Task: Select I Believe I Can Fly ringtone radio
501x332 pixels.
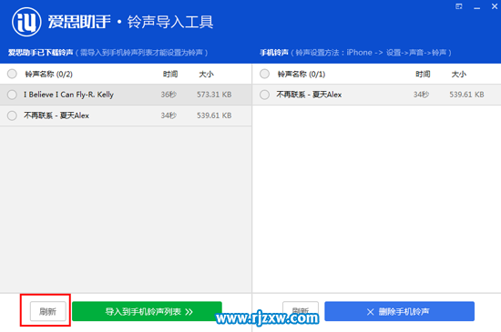Action: pyautogui.click(x=12, y=95)
